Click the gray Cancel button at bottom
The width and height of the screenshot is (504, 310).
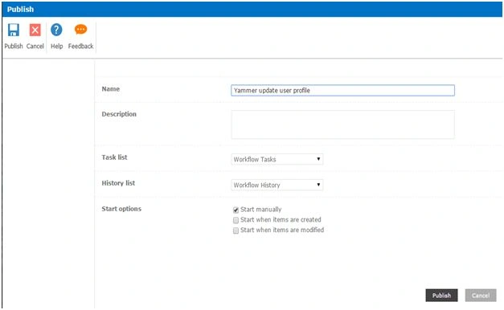click(481, 296)
